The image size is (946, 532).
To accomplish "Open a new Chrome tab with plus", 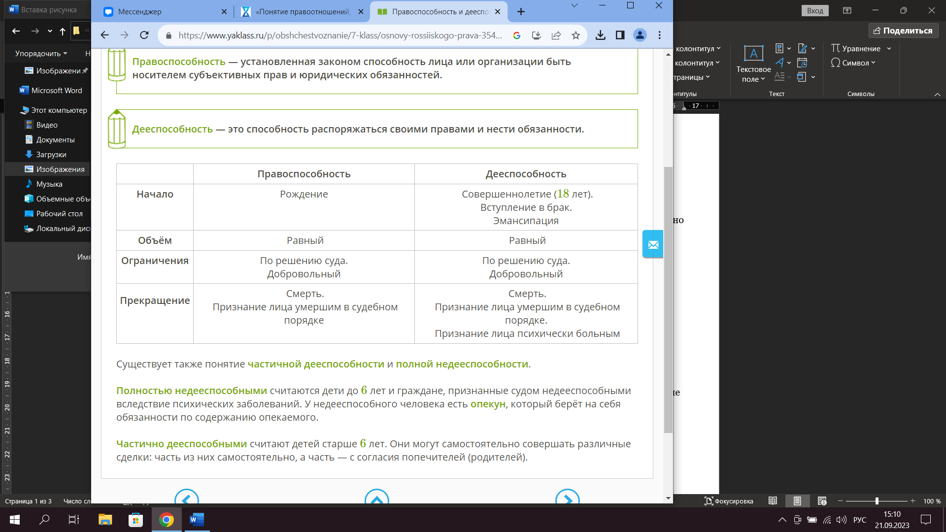I will click(x=521, y=11).
